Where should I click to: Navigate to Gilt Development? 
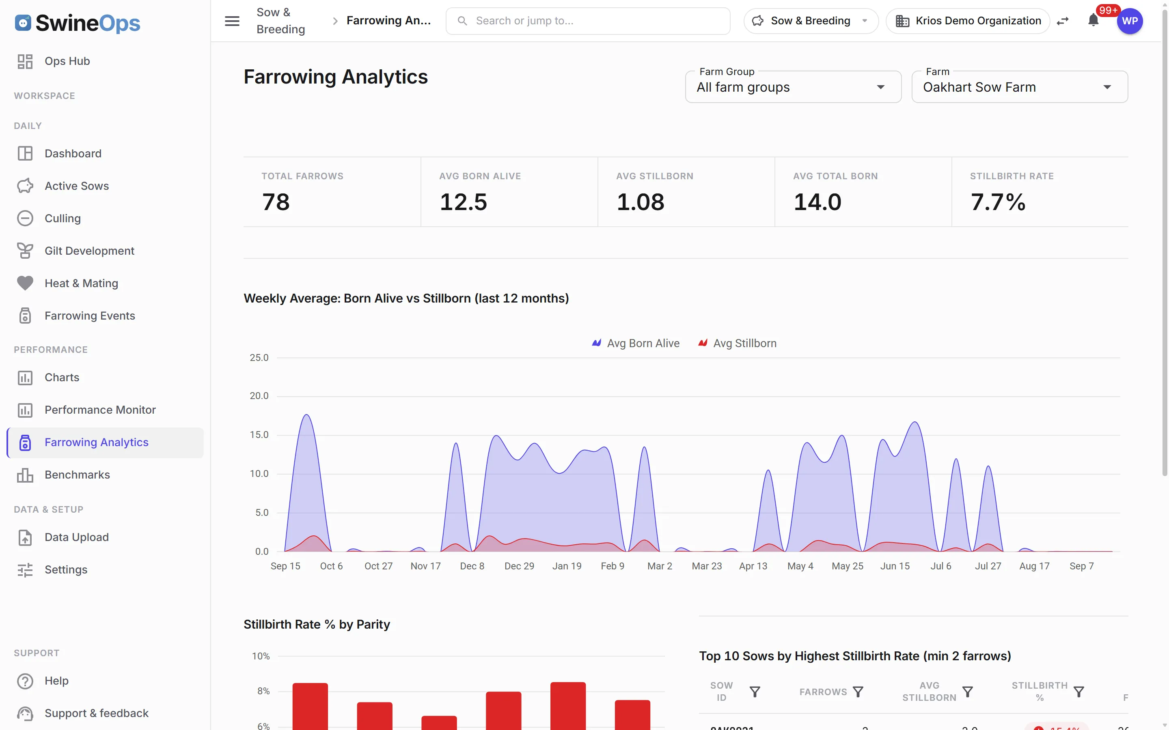coord(105,251)
